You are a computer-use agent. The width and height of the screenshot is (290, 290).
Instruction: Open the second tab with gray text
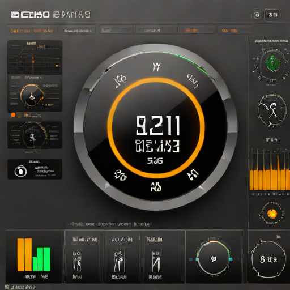tap(78, 31)
